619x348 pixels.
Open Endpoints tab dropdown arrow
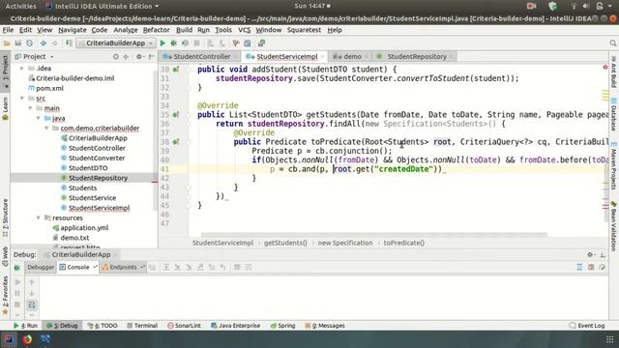tap(142, 267)
